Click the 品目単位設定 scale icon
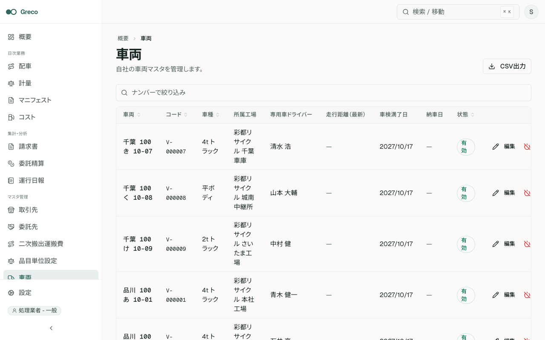The width and height of the screenshot is (545, 340). pos(11,261)
